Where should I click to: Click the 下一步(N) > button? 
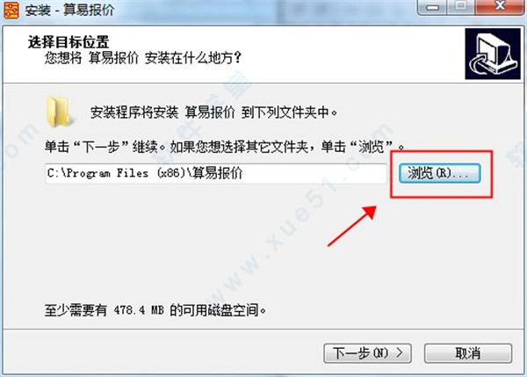367,353
